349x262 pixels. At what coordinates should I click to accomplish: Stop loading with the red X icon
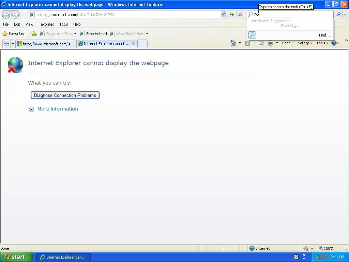[x=240, y=14]
